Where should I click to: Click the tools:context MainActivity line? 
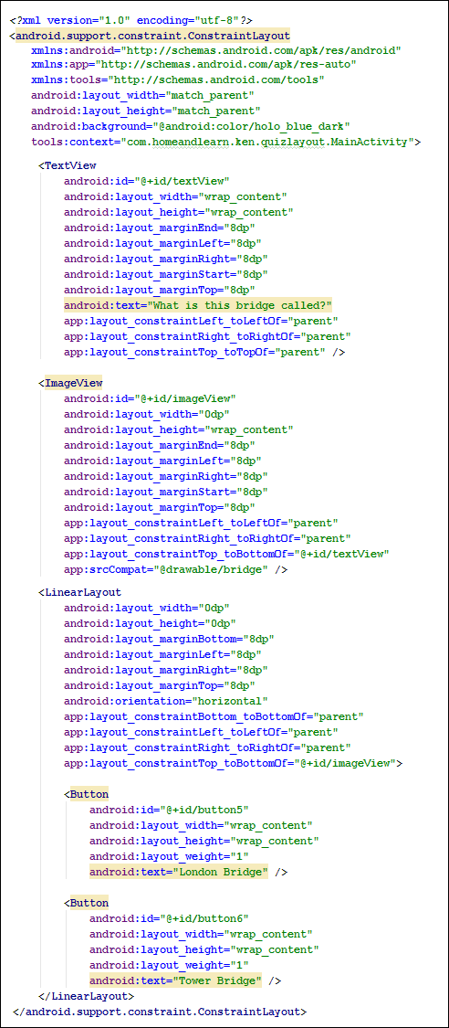(225, 143)
